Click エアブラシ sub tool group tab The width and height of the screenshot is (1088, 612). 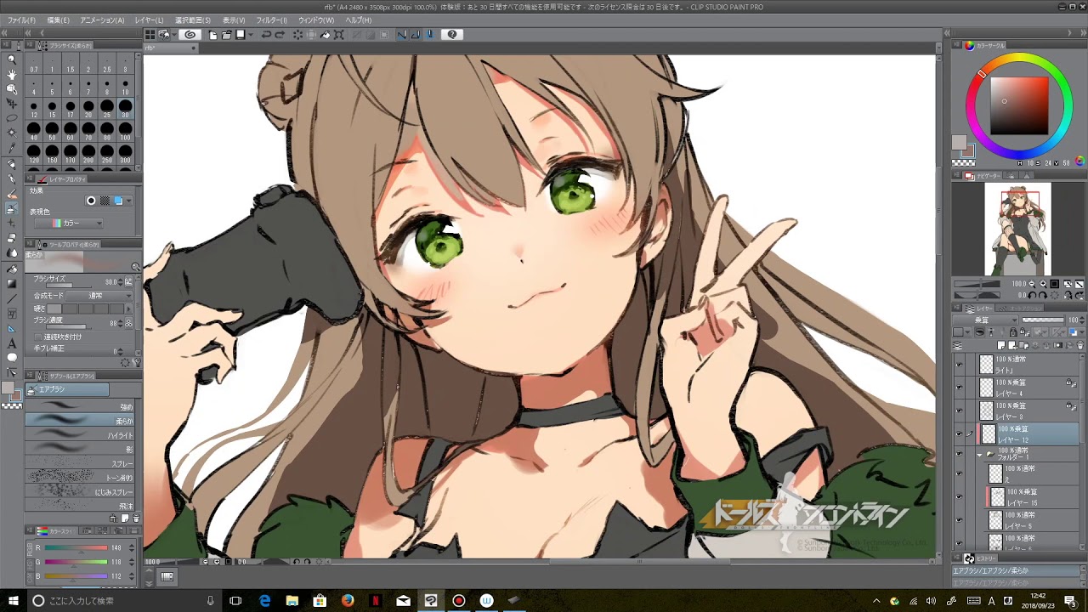[67, 389]
